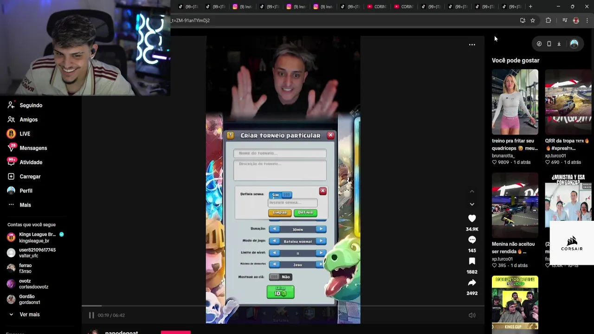
Task: Open Gordão gordaons1 account
Action: pos(24,299)
